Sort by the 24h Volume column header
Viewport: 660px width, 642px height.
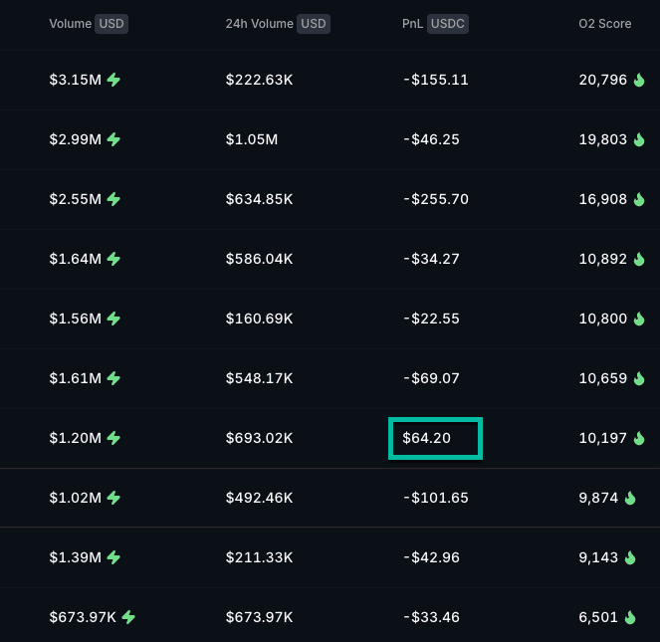[x=260, y=24]
